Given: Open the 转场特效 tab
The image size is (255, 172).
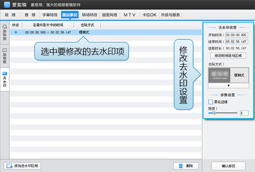Looking at the screenshot, I should [89, 15].
